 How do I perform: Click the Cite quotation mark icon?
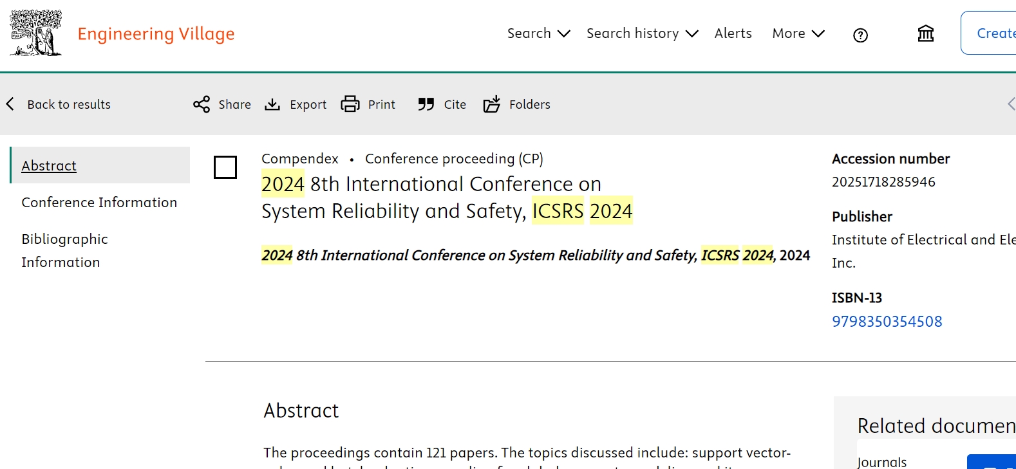[426, 104]
